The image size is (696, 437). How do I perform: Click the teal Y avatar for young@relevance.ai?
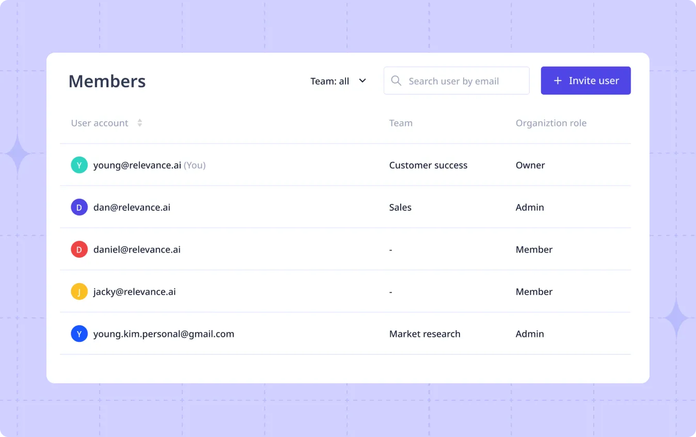click(79, 165)
